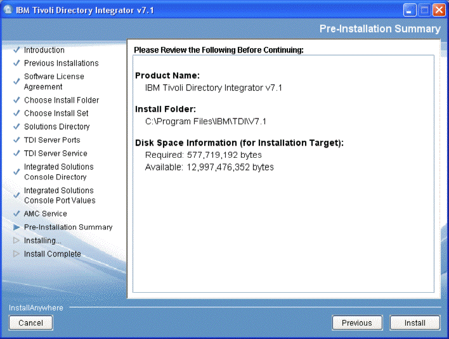This screenshot has height=339, width=449.
Task: Click the hollow arrow beside Installing...
Action: (16, 241)
